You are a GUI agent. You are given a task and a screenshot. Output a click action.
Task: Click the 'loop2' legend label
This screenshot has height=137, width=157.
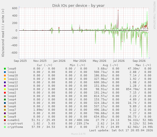coord(12,93)
